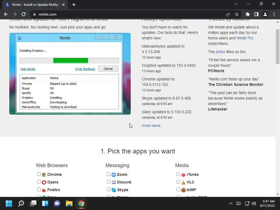Click Hide details in Ninite screenshot

coord(28,69)
